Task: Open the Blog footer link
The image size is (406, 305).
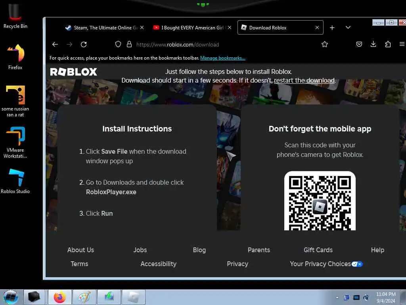Action: click(x=199, y=250)
